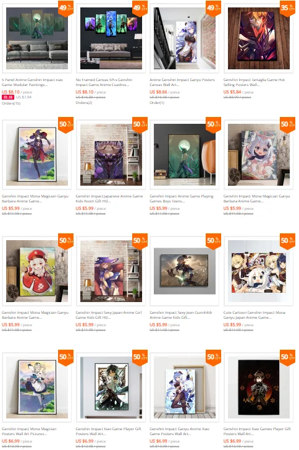Select the group poster with Paimon in front
299x450 pixels.
pyautogui.click(x=259, y=271)
